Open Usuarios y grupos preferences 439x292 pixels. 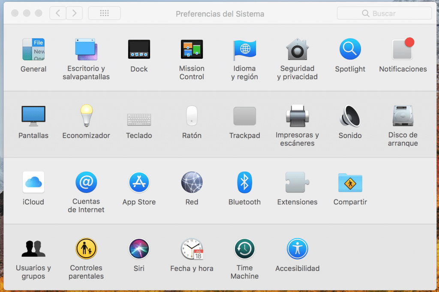click(33, 249)
